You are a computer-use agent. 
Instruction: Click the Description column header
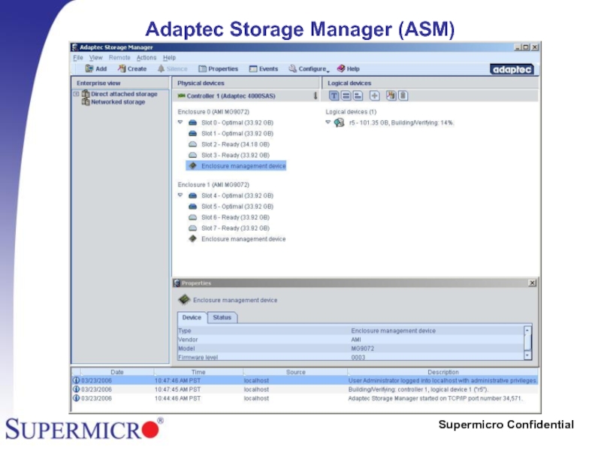point(443,372)
